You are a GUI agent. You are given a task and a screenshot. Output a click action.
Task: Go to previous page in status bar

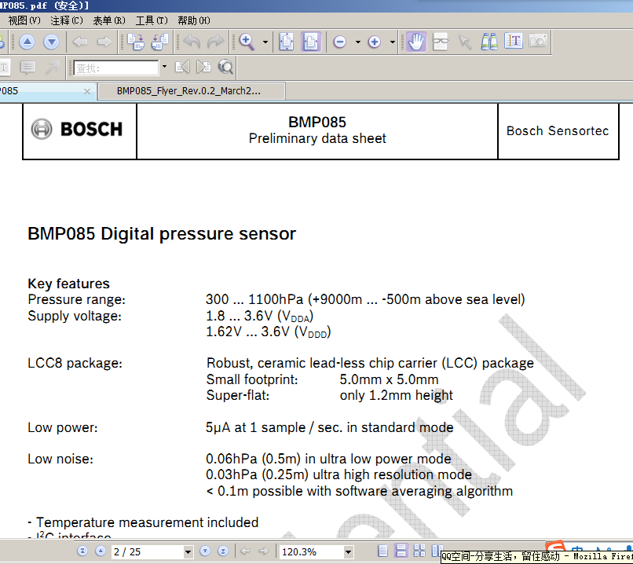pos(101,551)
